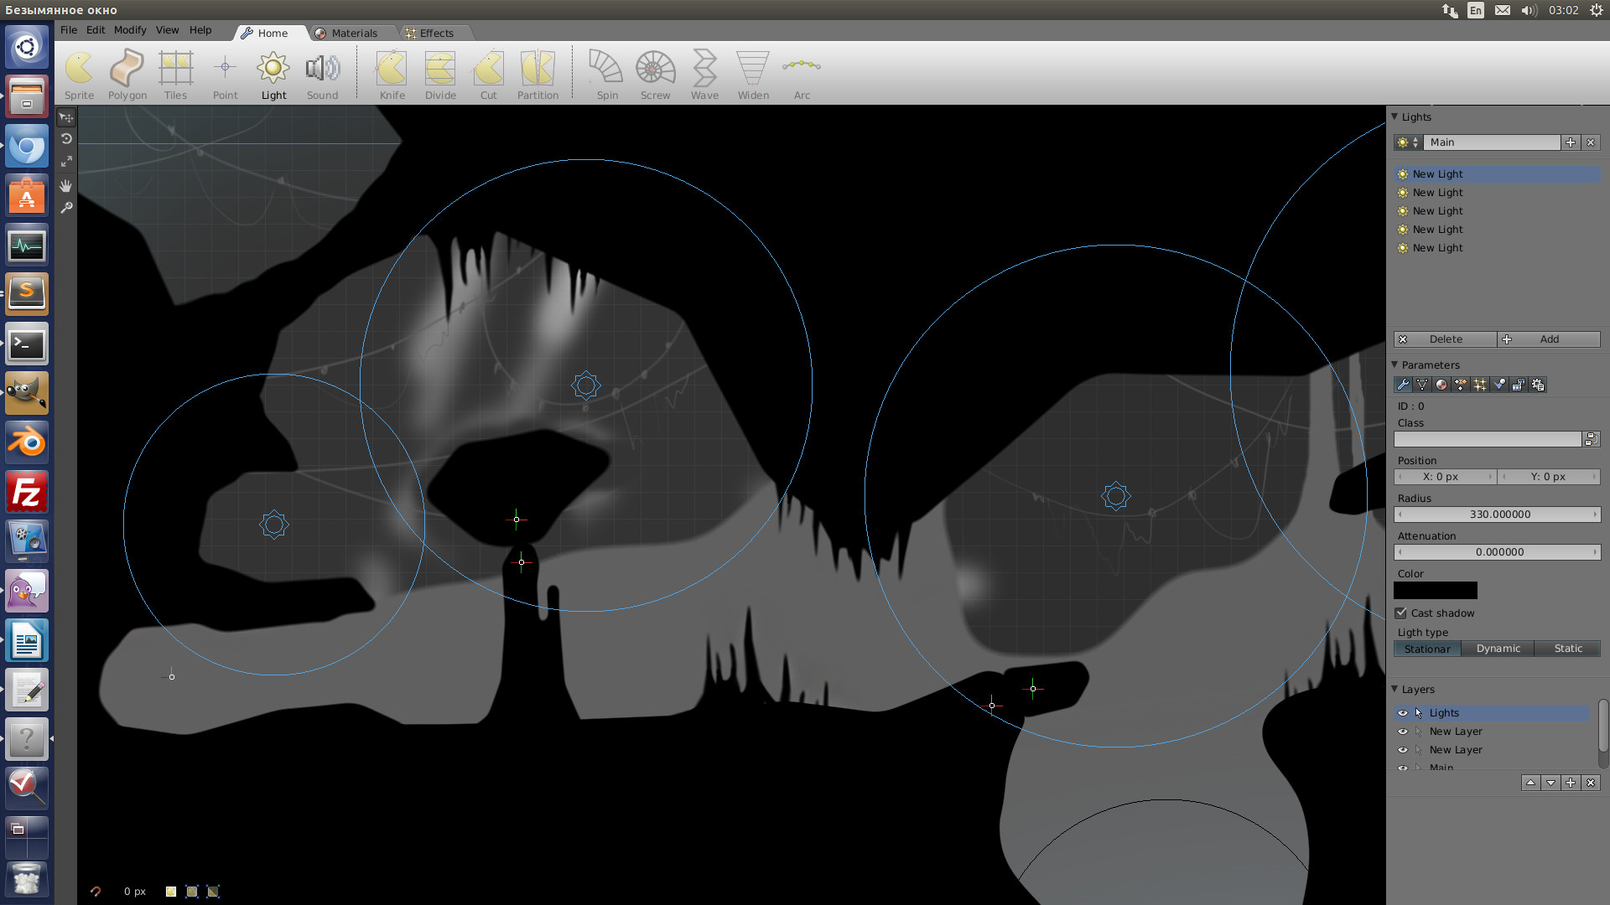Toggle the Cast shadow checkbox
Screen dimensions: 1610x905
point(1401,613)
